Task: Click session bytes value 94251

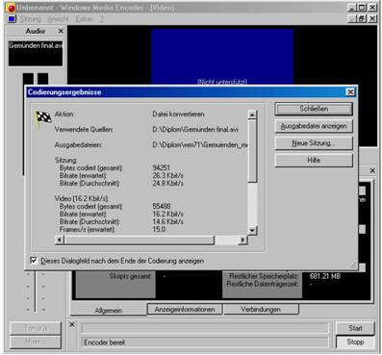Action: coord(161,167)
